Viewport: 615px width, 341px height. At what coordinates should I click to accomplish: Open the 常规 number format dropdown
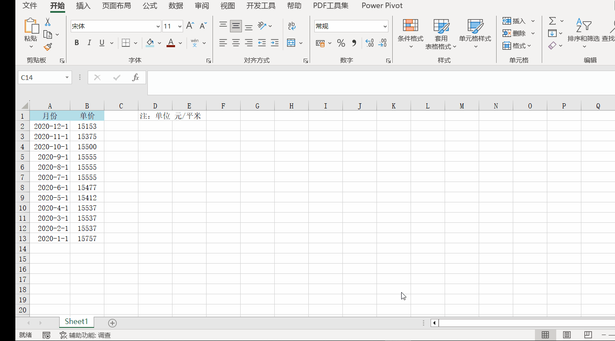pyautogui.click(x=386, y=26)
